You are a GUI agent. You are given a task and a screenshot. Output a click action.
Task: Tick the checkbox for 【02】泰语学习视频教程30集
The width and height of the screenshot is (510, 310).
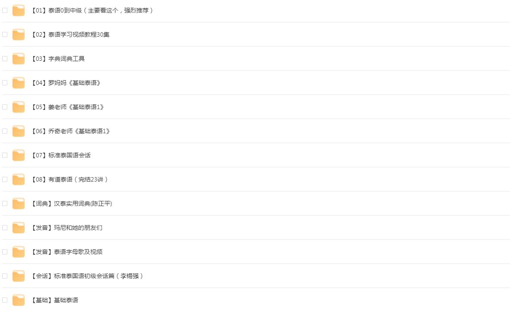point(5,34)
